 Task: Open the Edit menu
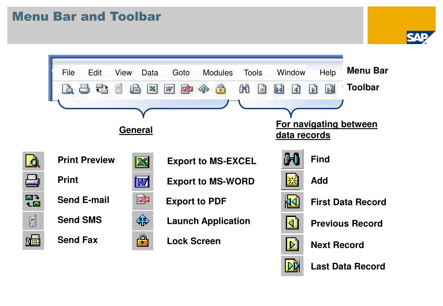[95, 73]
